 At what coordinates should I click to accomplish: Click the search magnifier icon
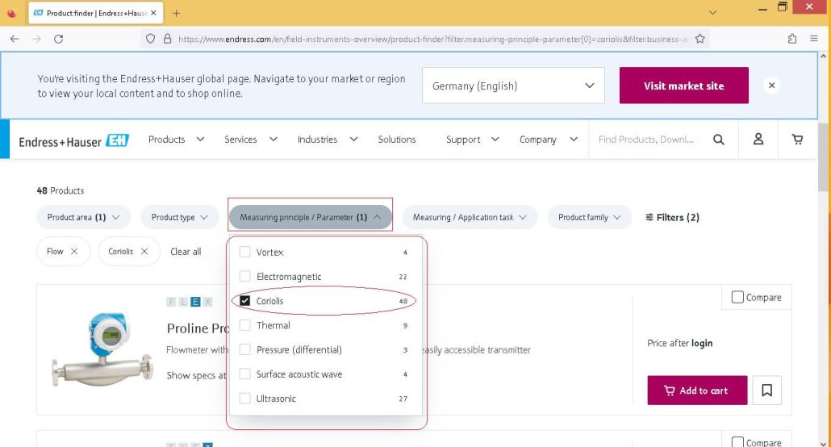[719, 140]
